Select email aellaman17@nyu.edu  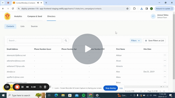pyautogui.click(x=16, y=66)
